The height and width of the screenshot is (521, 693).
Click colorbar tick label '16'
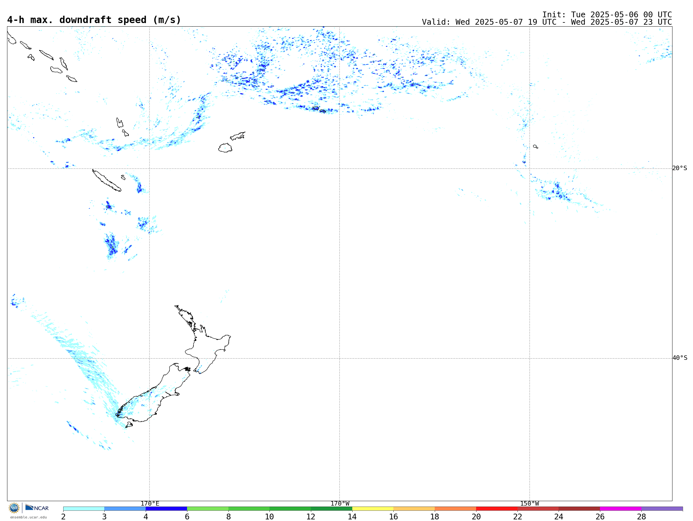(x=394, y=517)
